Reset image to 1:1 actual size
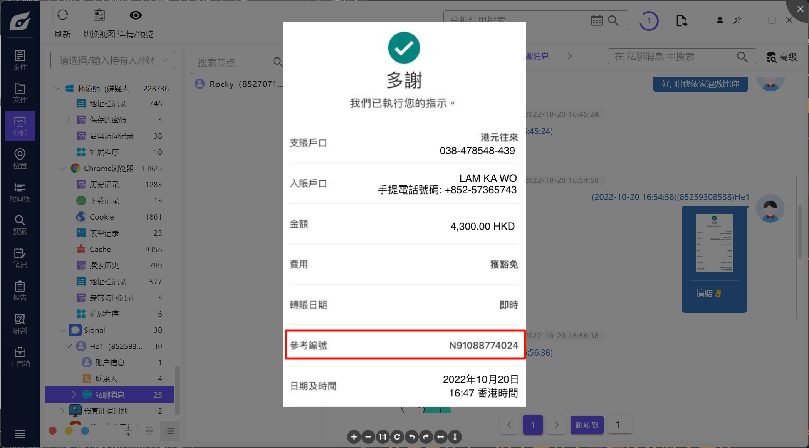The height and width of the screenshot is (448, 809). (x=383, y=437)
